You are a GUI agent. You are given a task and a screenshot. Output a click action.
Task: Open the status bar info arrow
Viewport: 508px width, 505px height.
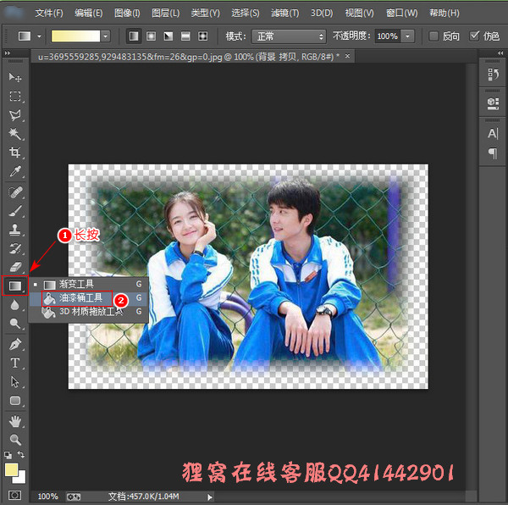210,497
